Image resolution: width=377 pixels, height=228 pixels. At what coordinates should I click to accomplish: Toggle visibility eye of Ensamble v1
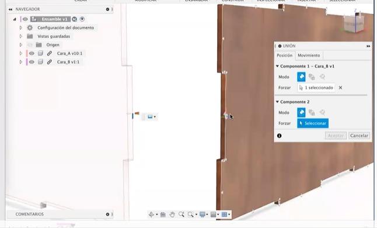coord(25,19)
